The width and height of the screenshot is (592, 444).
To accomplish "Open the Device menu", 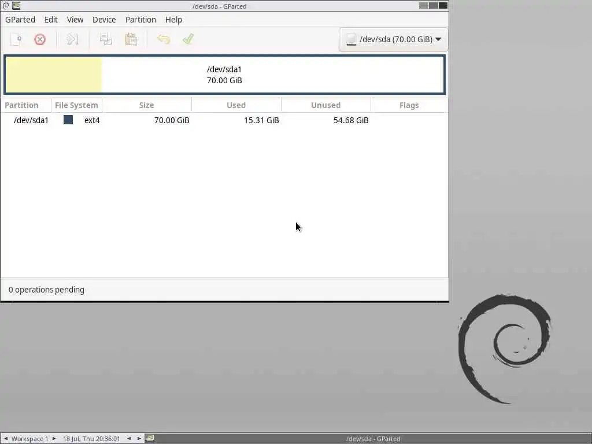I will [104, 20].
